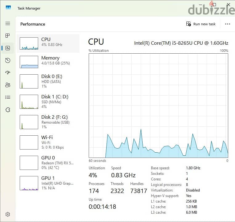Click the 2322 threads count
This screenshot has height=222, width=235.
click(x=117, y=191)
